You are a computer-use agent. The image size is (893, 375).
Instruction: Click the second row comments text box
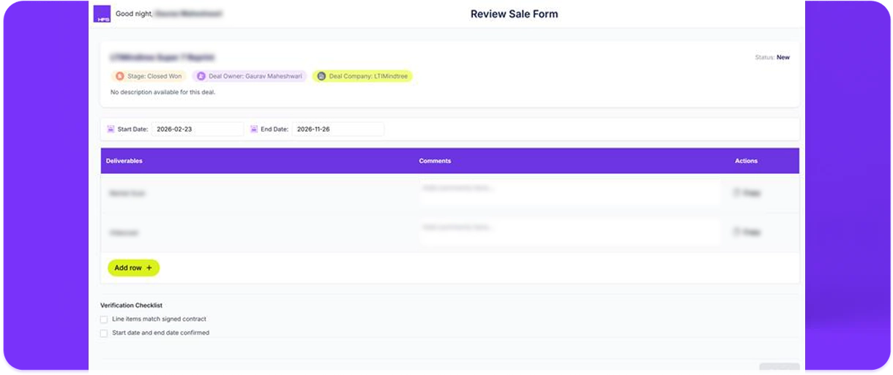tap(569, 232)
